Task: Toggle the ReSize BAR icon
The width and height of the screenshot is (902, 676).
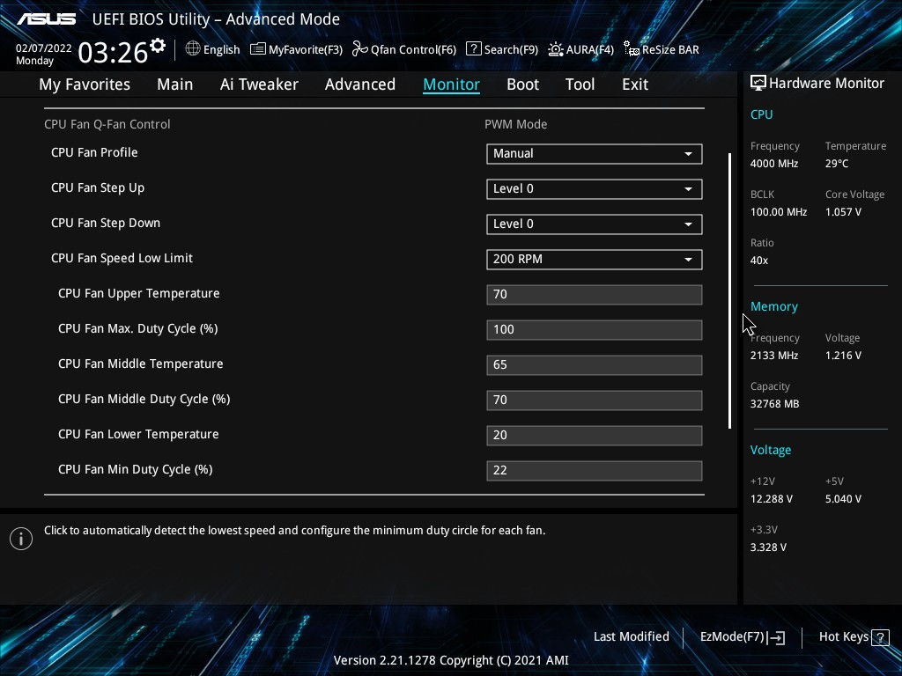Action: [632, 49]
